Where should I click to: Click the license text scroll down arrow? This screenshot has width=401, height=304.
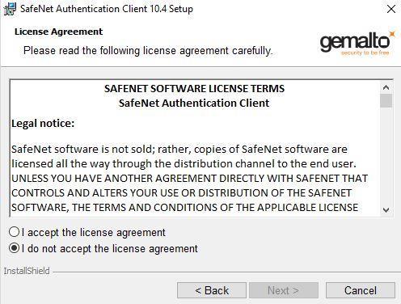click(386, 209)
